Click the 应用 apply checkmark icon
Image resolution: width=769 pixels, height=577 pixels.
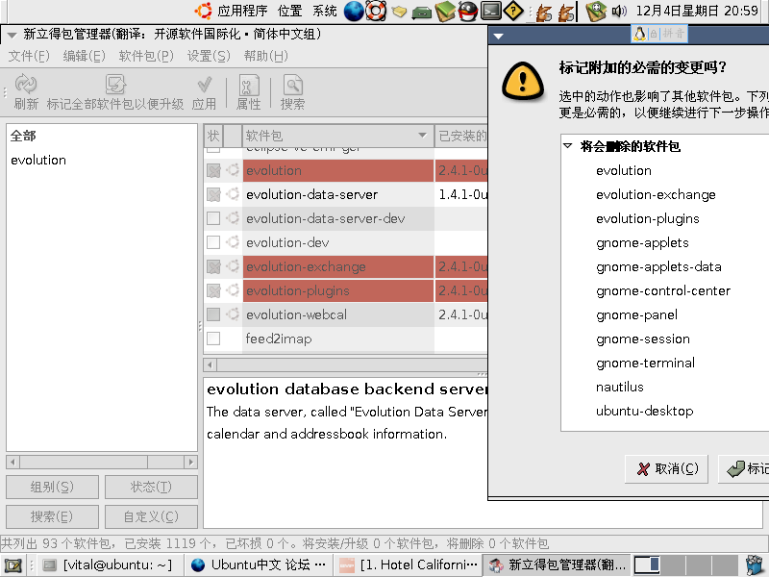click(x=204, y=92)
